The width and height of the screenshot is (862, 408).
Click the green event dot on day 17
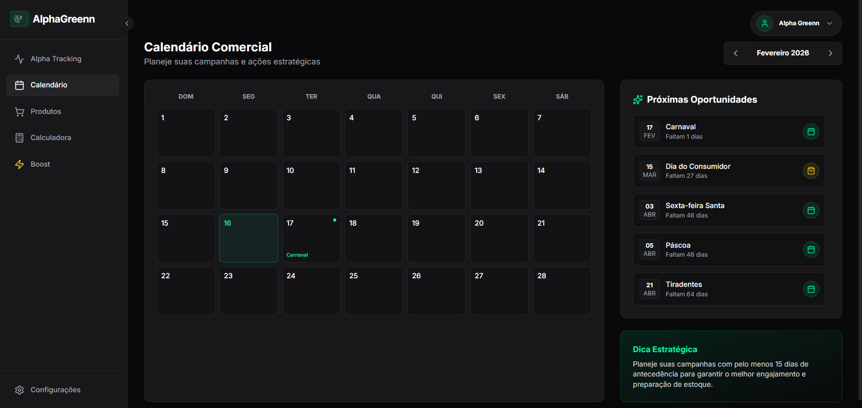click(x=334, y=220)
